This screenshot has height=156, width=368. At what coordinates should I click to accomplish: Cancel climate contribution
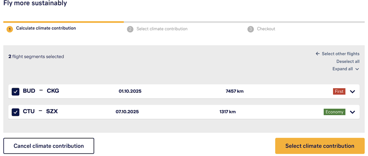49,146
